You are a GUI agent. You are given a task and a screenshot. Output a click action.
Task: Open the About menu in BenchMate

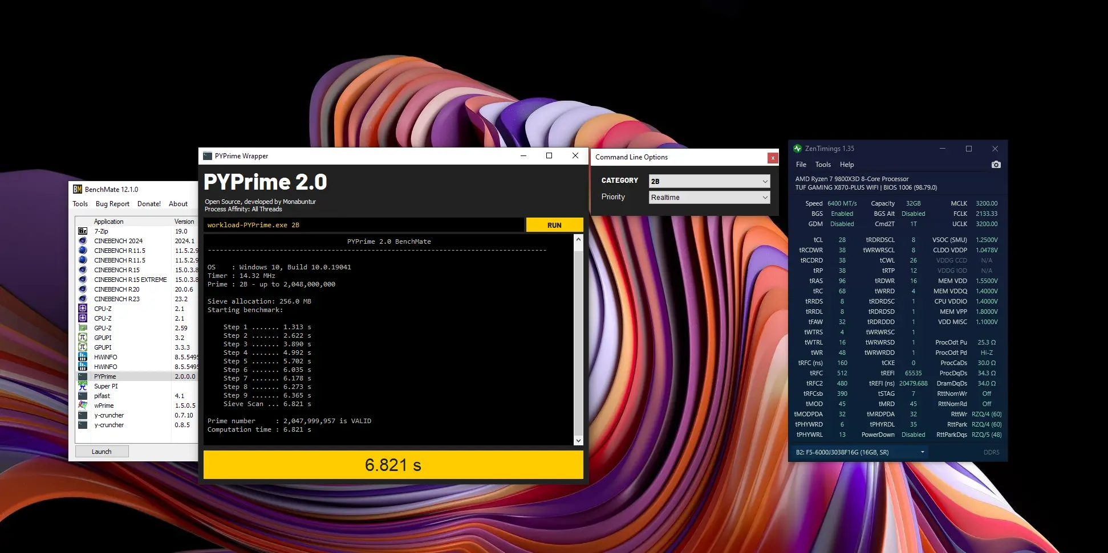pos(178,204)
